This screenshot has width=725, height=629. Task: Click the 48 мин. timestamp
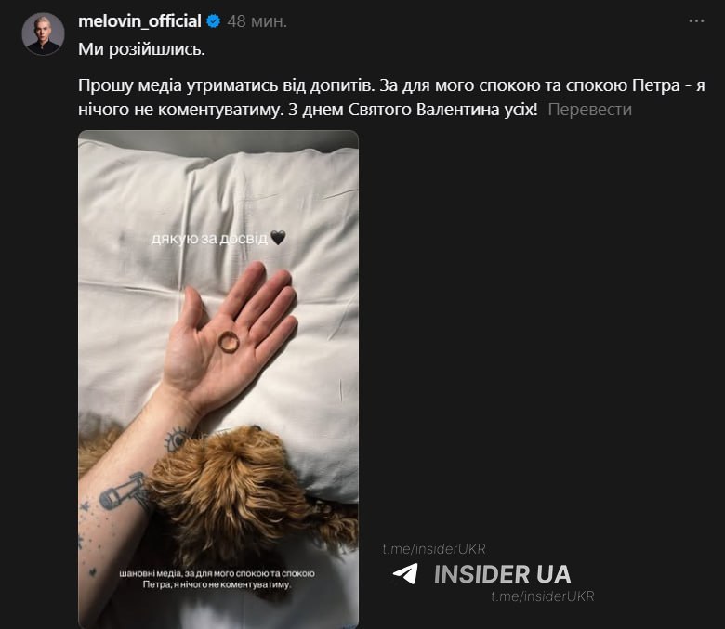pos(257,21)
